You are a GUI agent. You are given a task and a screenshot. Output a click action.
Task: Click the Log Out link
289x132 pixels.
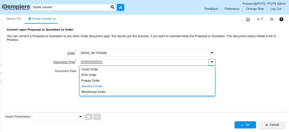(276, 9)
